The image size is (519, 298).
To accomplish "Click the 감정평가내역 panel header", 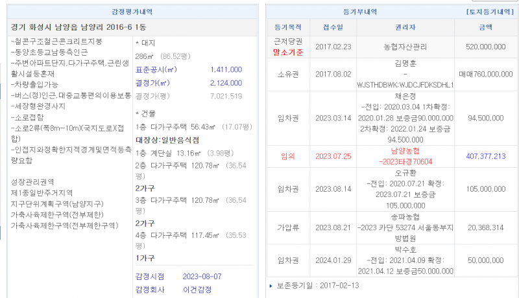I will click(x=133, y=12).
